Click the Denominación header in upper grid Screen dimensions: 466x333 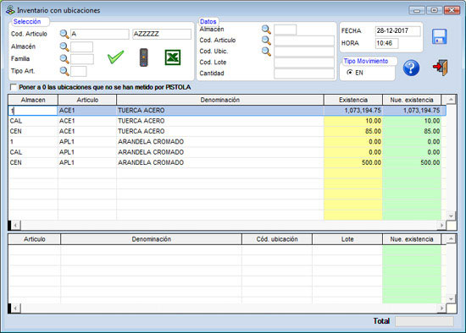pos(220,100)
